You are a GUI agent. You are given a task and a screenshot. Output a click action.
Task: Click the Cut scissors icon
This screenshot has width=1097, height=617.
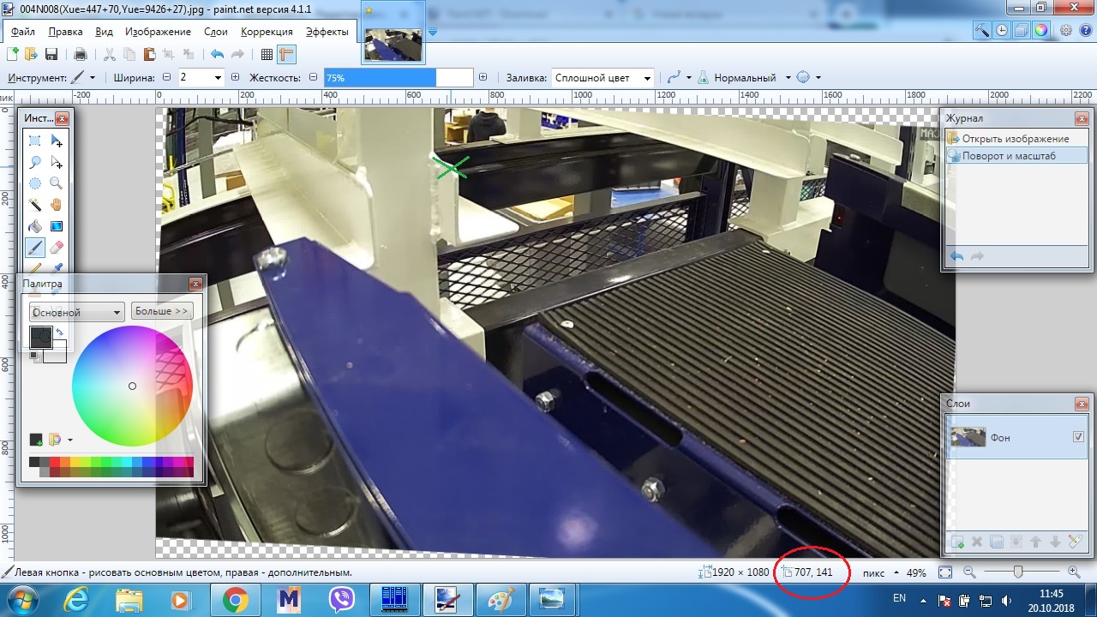pos(109,54)
